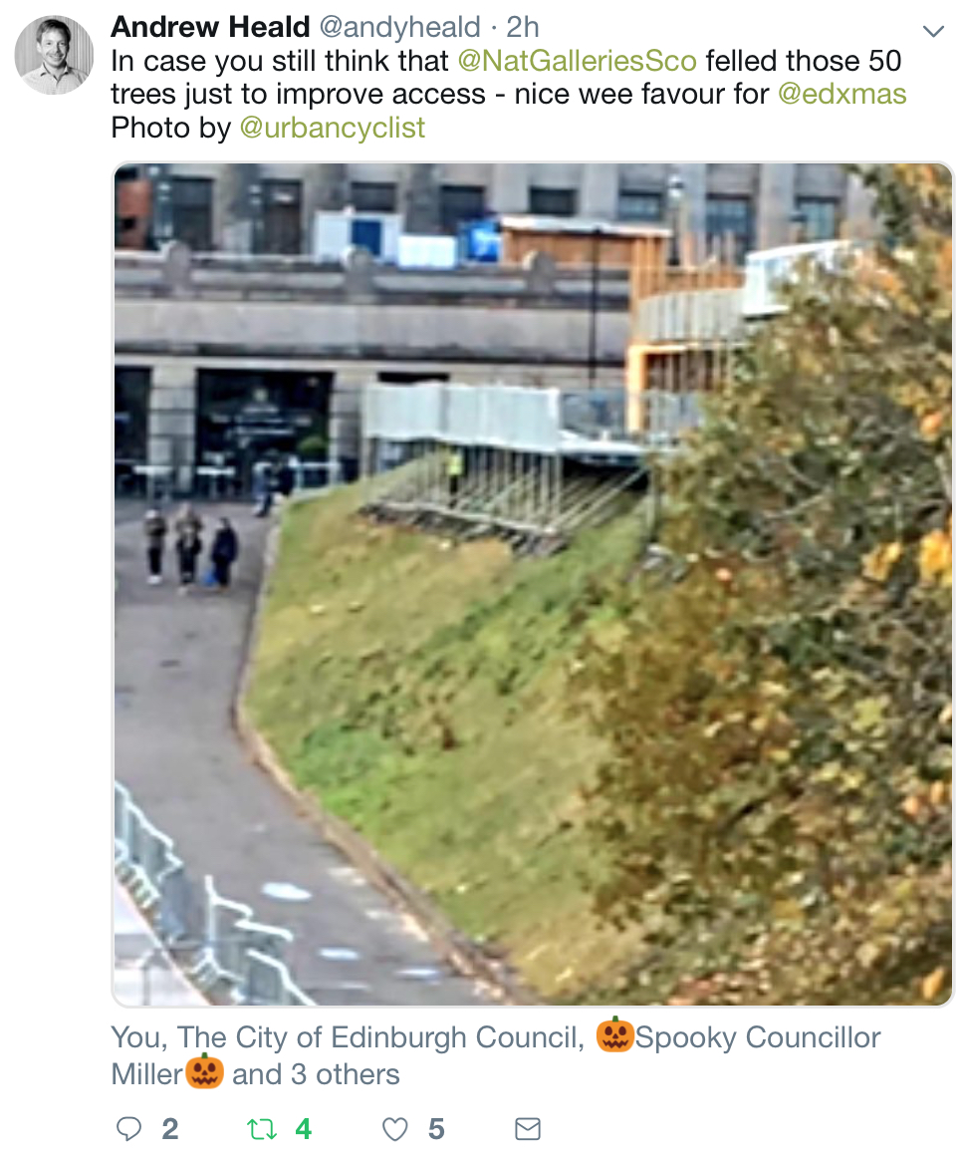964x1162 pixels.
Task: Expand the tweet options chevron
Action: [933, 31]
